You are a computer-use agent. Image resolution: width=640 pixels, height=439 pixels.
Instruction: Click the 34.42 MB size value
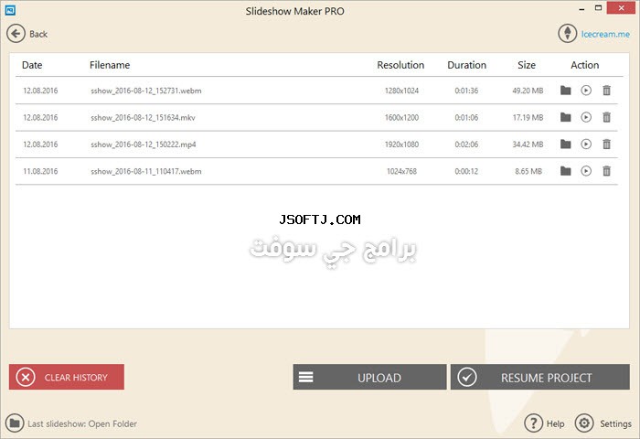[x=528, y=145]
